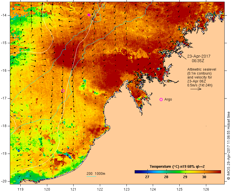Click the magenta Argo legend circle
The width and height of the screenshot is (232, 192).
(161, 100)
